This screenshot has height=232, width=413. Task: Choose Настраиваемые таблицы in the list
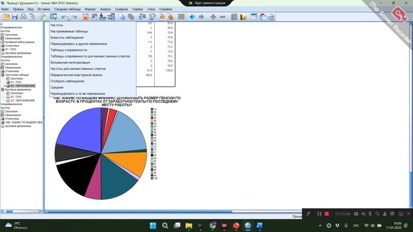tap(93, 32)
